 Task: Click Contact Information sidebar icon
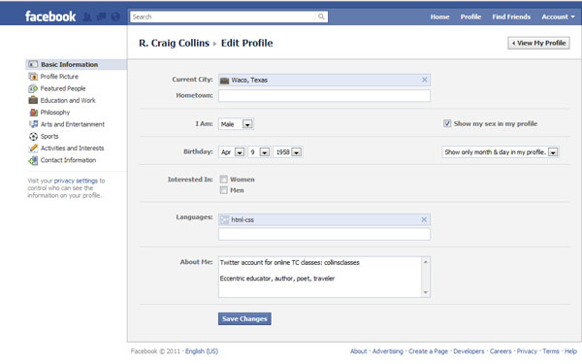(x=33, y=160)
